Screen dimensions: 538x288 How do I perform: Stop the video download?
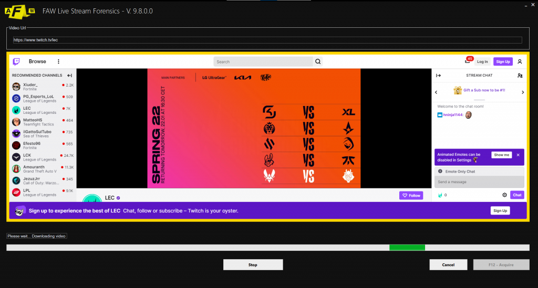click(x=253, y=265)
